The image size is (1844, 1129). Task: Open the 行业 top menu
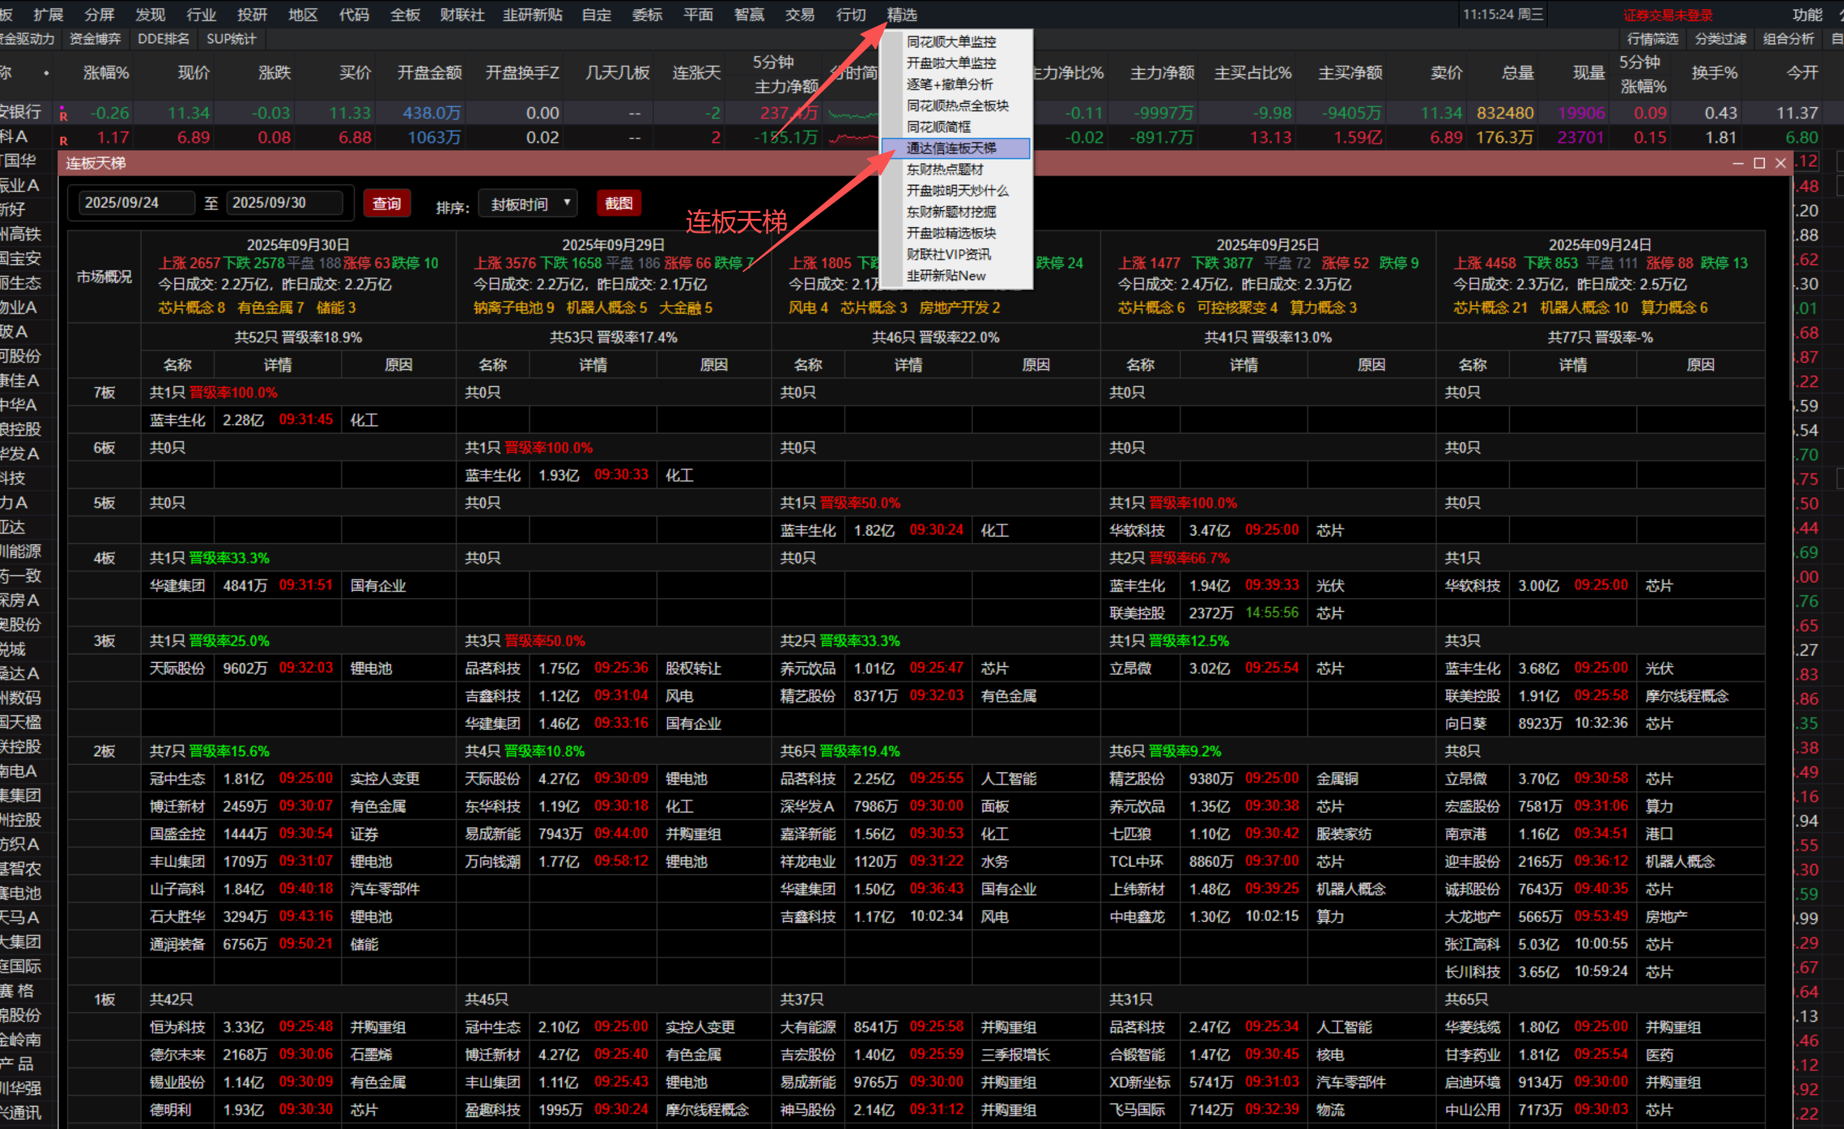click(201, 15)
